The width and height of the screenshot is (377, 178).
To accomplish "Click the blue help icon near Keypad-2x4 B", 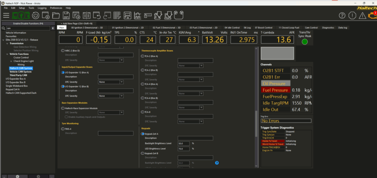I will 216,163.
